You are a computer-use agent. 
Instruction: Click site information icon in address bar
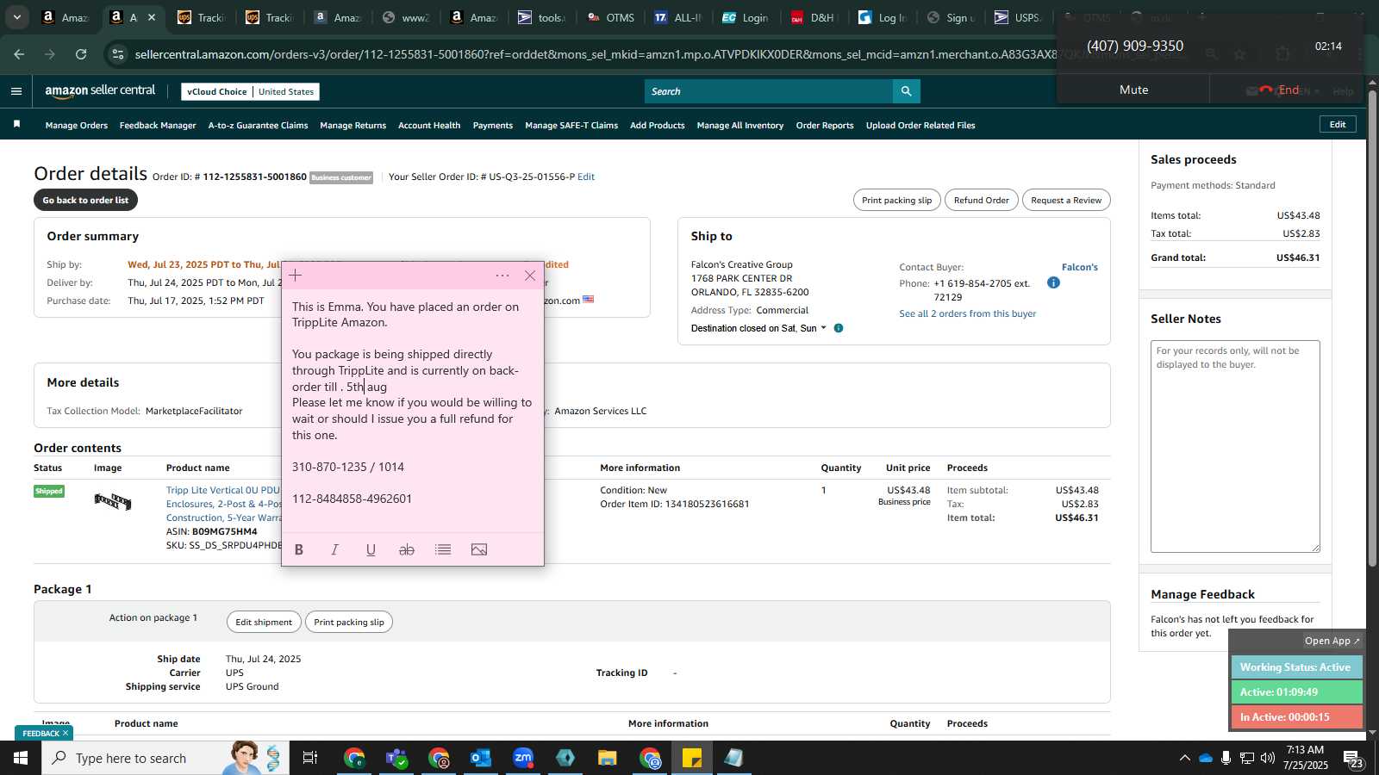pos(118,54)
